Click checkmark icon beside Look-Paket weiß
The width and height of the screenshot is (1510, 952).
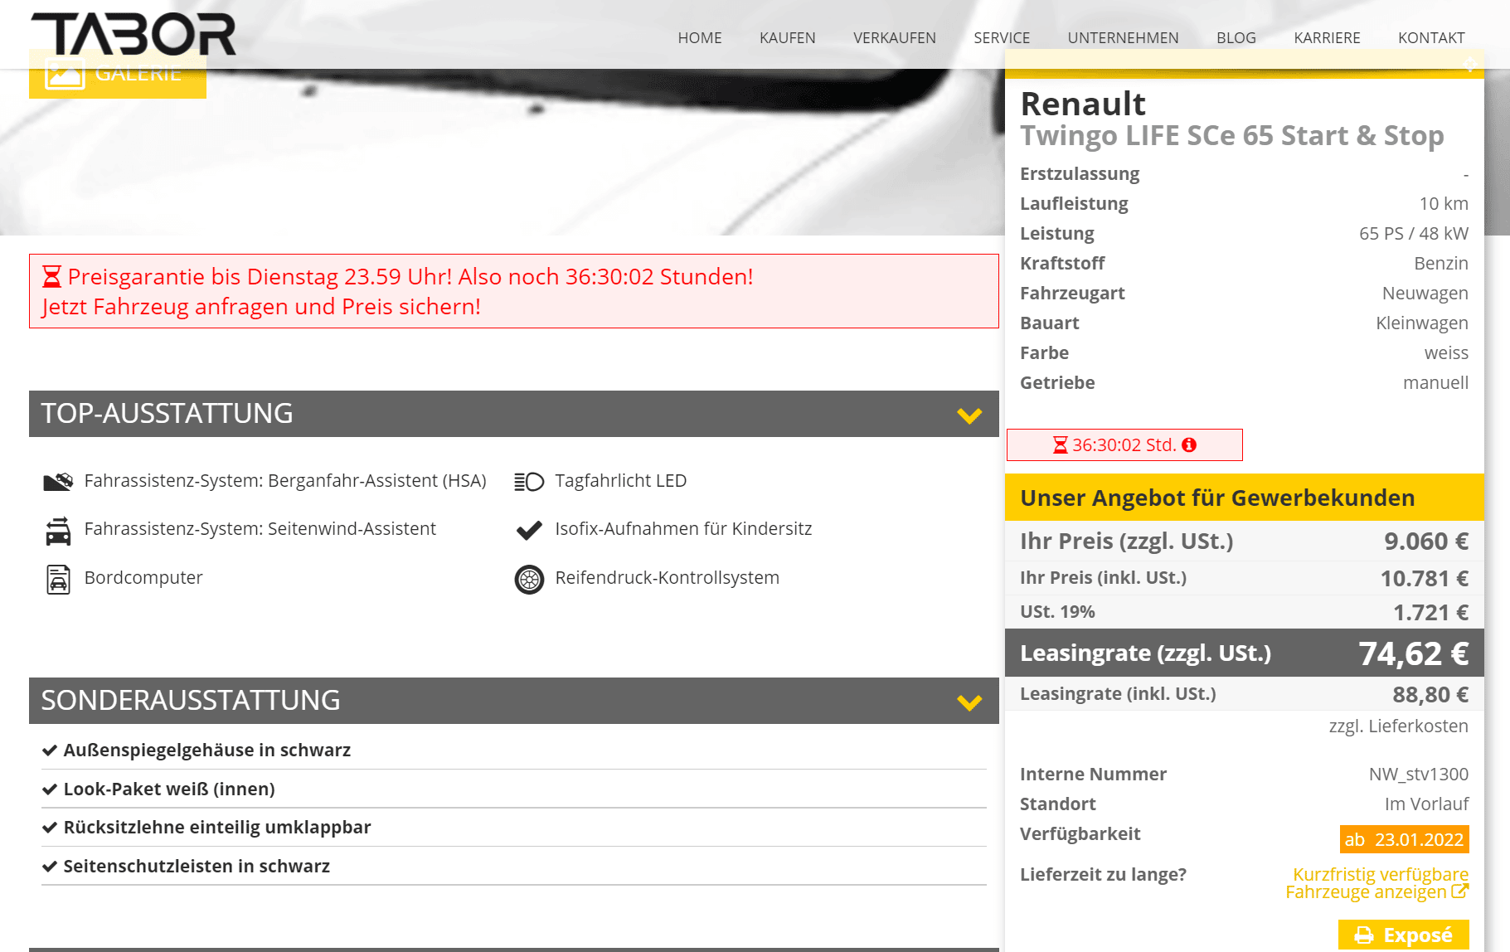(50, 789)
